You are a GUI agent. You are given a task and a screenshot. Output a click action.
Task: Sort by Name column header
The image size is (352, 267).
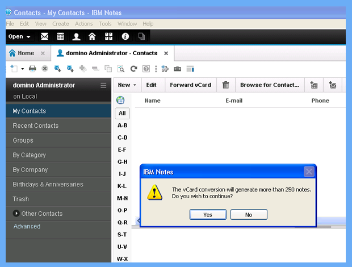point(152,101)
